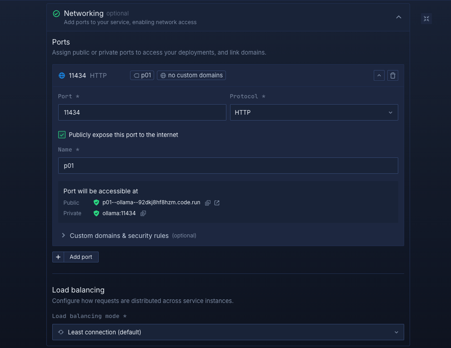Click the Port input field containing 11434

click(x=142, y=112)
